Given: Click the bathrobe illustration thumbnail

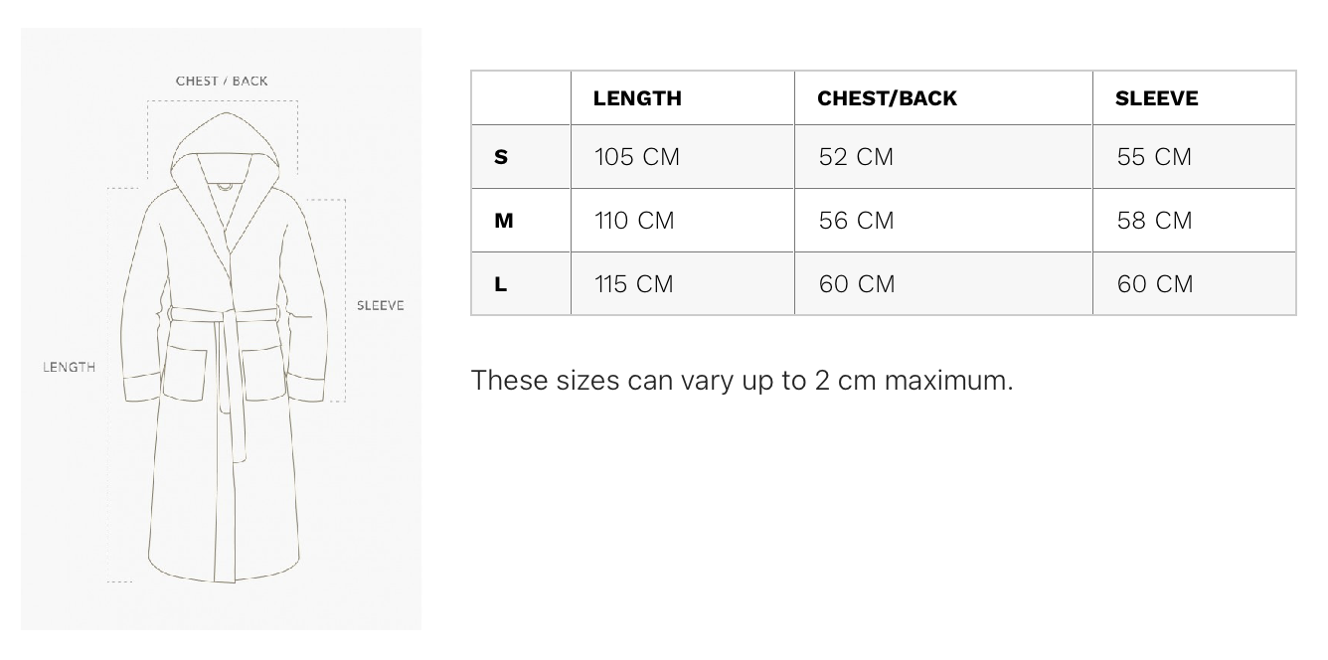Looking at the screenshot, I should (x=221, y=329).
